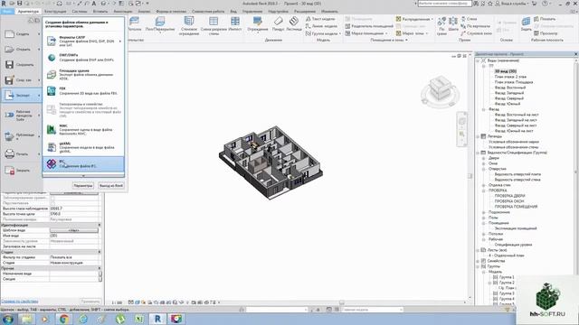Viewport: 579px width, 325px height.
Task: Select Group 1 in project browser
Action: coord(507,277)
